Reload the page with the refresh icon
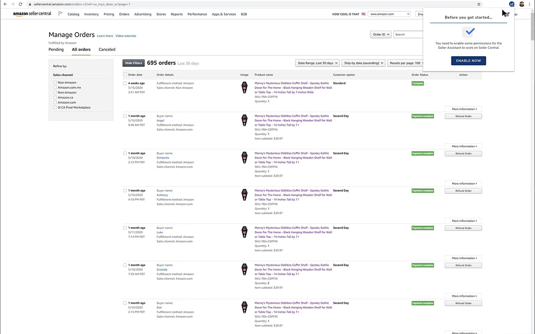This screenshot has width=535, height=334. [20, 4]
